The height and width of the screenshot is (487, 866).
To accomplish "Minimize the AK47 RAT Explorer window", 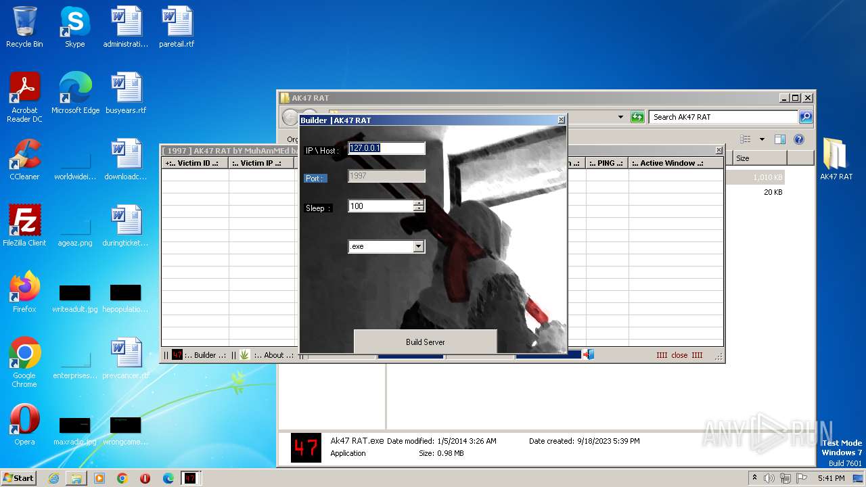I will tap(783, 98).
